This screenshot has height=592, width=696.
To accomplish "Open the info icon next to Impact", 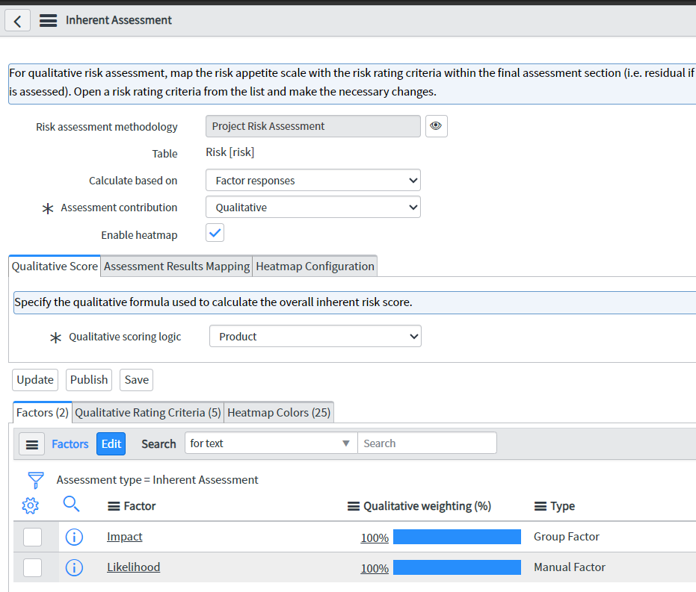I will coord(74,536).
